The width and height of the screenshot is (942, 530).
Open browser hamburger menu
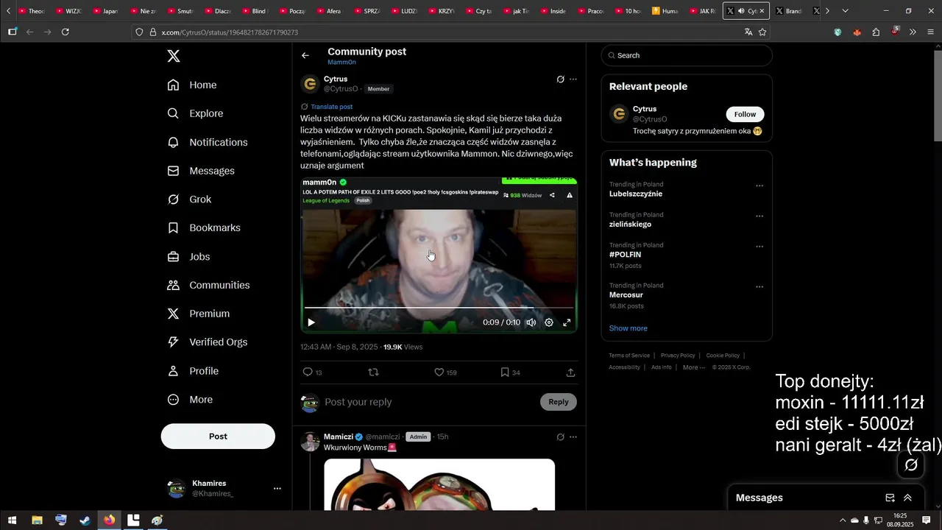(931, 32)
